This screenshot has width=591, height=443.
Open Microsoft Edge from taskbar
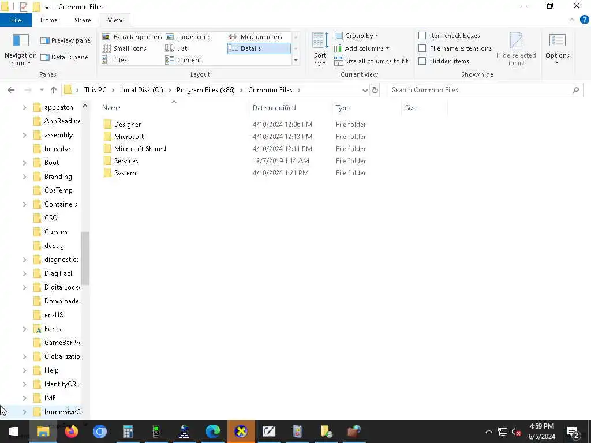(212, 431)
